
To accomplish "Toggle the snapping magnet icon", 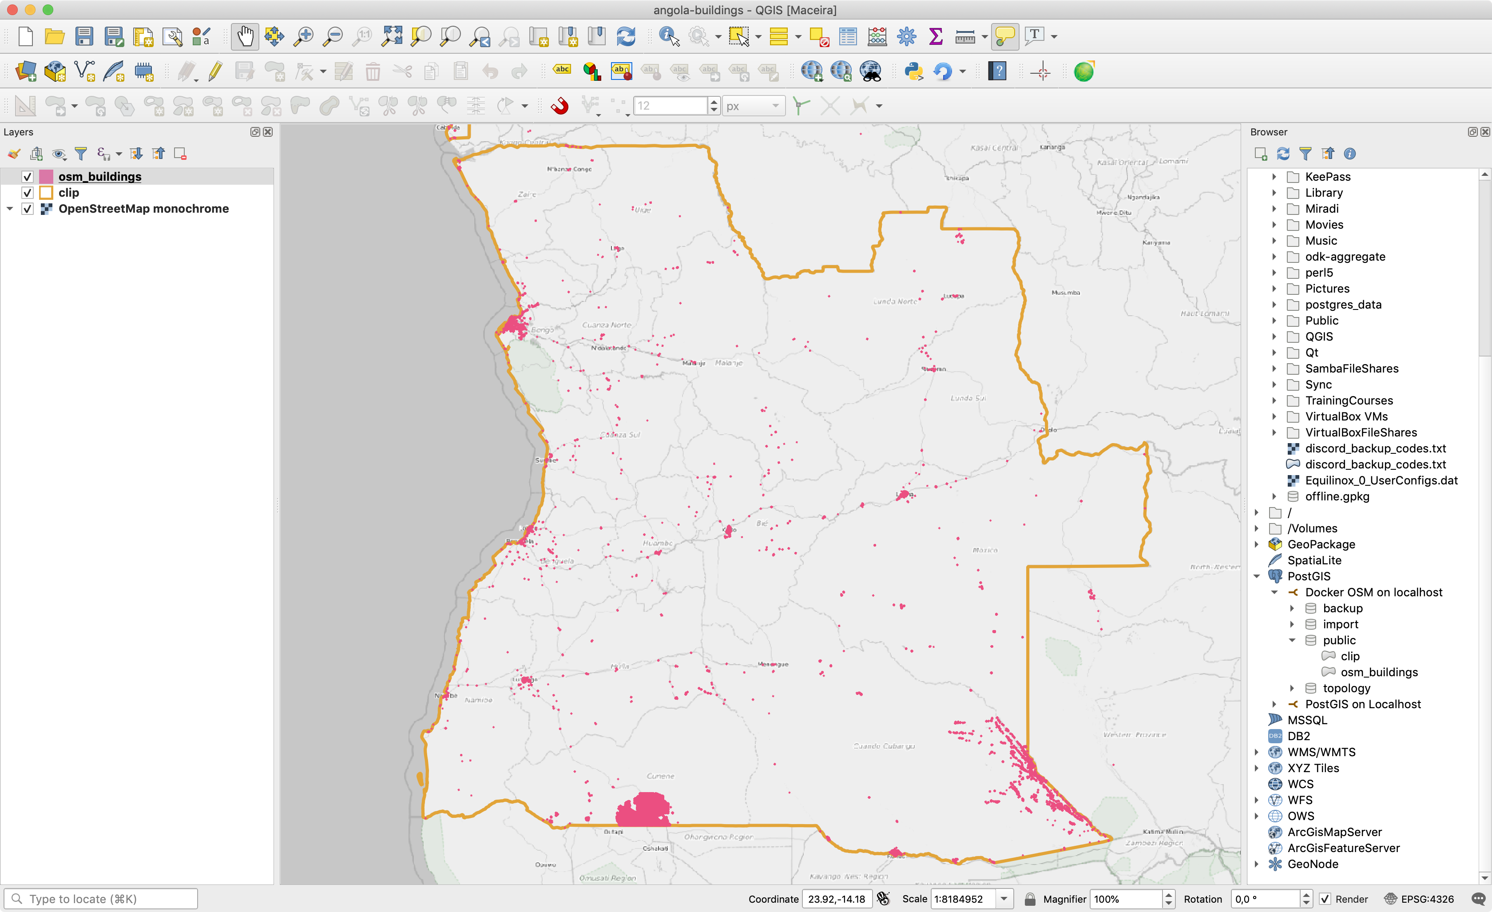I will (559, 106).
